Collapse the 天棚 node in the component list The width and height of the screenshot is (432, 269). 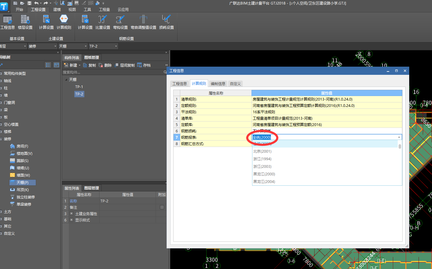pos(66,80)
